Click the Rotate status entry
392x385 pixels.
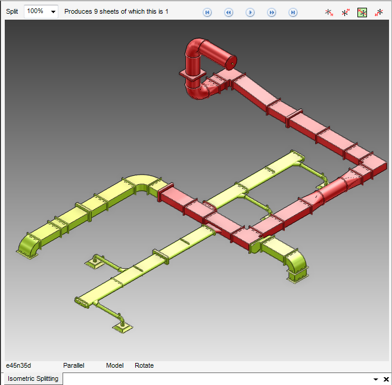coord(144,365)
